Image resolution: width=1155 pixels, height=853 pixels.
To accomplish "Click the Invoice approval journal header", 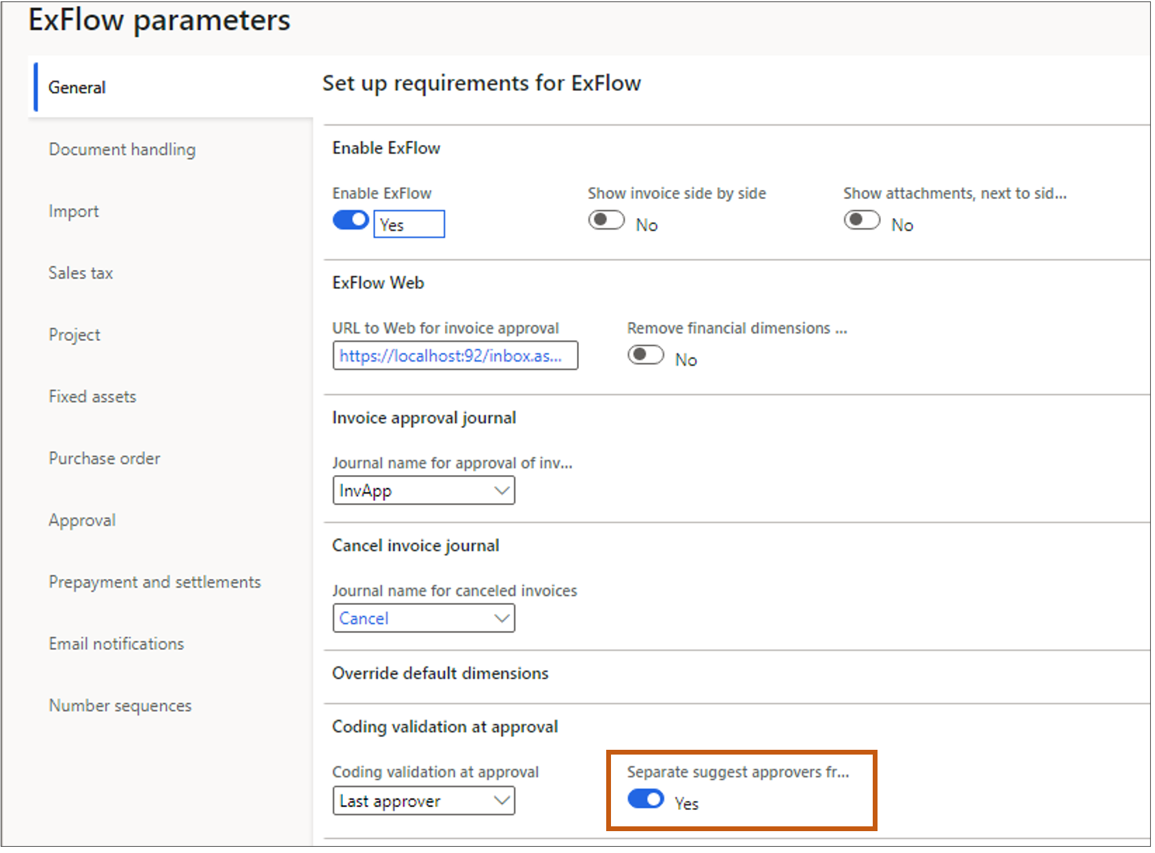I will coord(424,418).
